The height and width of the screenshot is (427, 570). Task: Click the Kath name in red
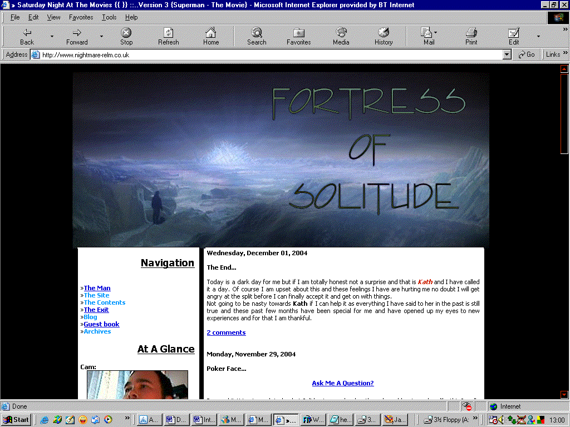(425, 282)
